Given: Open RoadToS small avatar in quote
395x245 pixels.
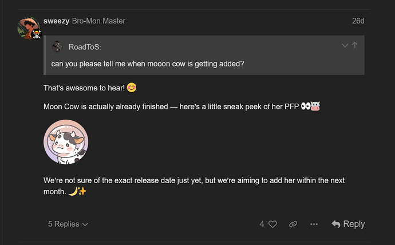Looking at the screenshot, I should pos(57,46).
